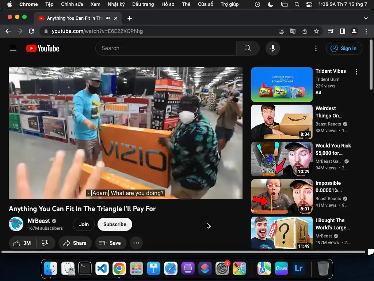Viewport: 374px width, 281px height.
Task: Open Weirdest Things On video thumbnail
Action: pos(282,122)
